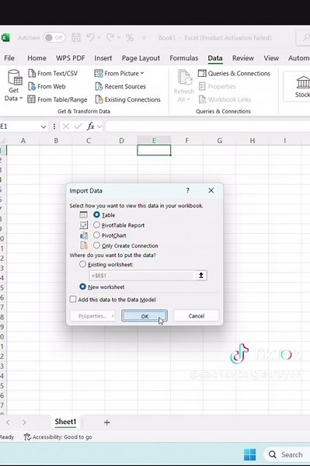Switch to the Formulas tab
Image resolution: width=310 pixels, height=466 pixels.
[x=184, y=58]
